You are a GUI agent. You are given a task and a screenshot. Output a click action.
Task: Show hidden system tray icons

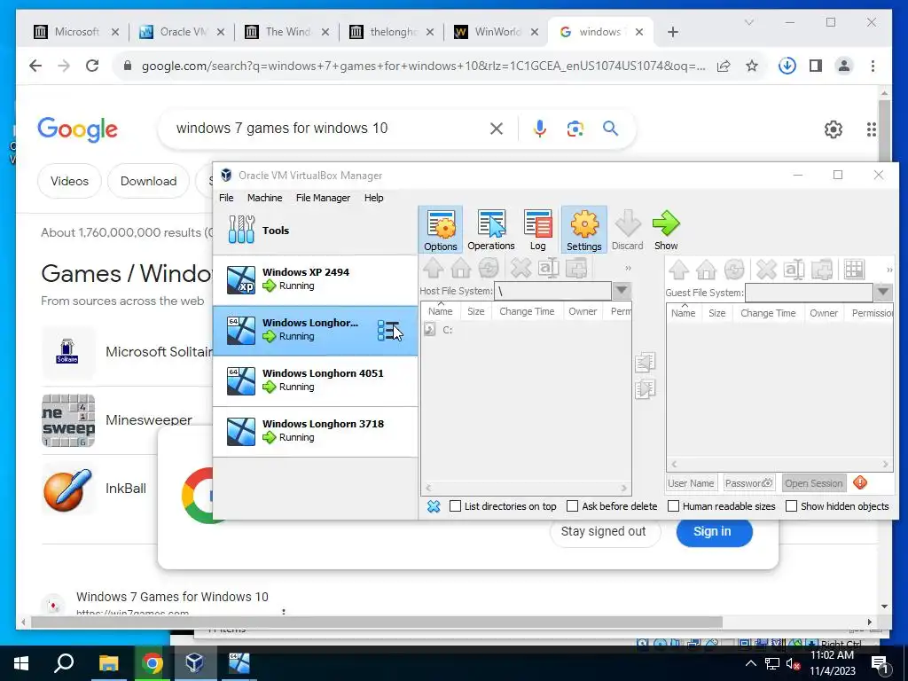coord(750,663)
